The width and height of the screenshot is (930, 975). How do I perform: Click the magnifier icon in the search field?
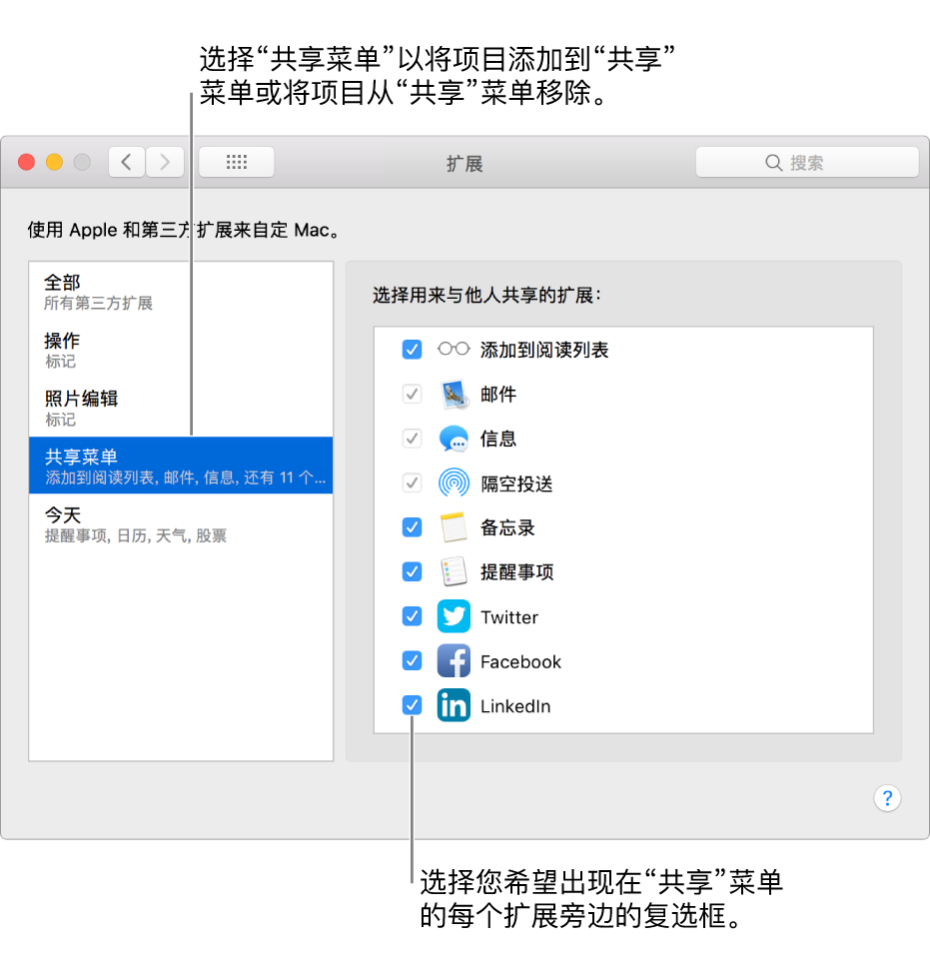click(x=773, y=162)
